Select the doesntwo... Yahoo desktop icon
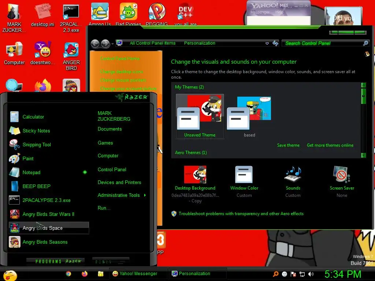The height and width of the screenshot is (281, 375). pyautogui.click(x=42, y=53)
